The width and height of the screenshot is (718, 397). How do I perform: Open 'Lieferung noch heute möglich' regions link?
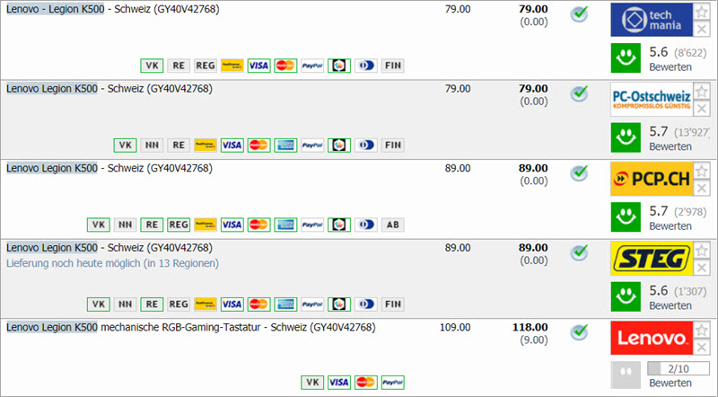[x=112, y=263]
